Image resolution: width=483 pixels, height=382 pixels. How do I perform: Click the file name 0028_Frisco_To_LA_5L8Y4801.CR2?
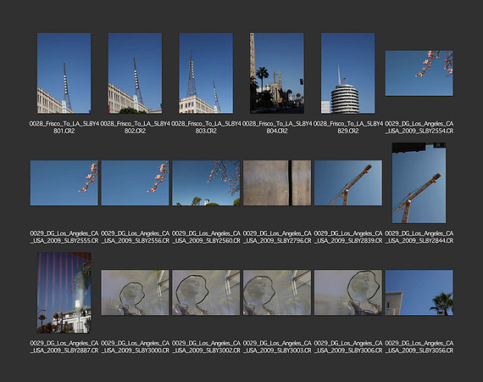(x=64, y=127)
